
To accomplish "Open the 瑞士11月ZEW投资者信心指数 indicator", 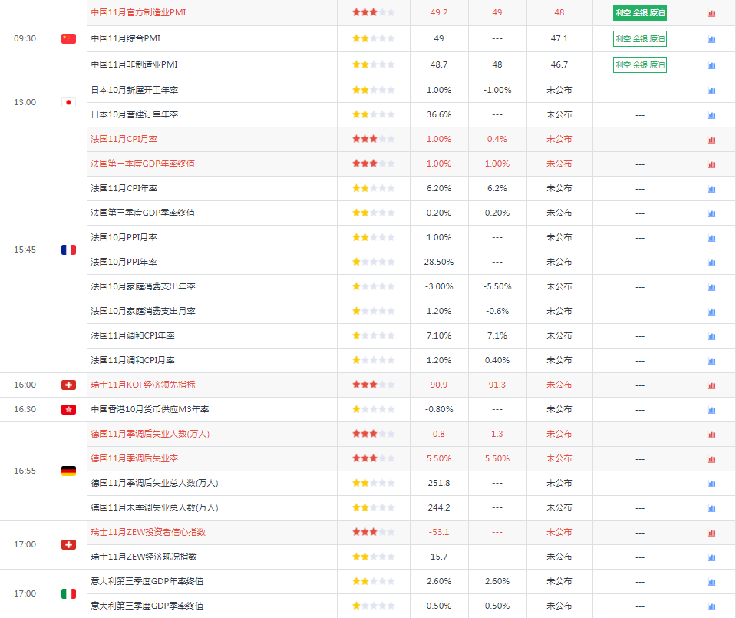I will pos(148,532).
